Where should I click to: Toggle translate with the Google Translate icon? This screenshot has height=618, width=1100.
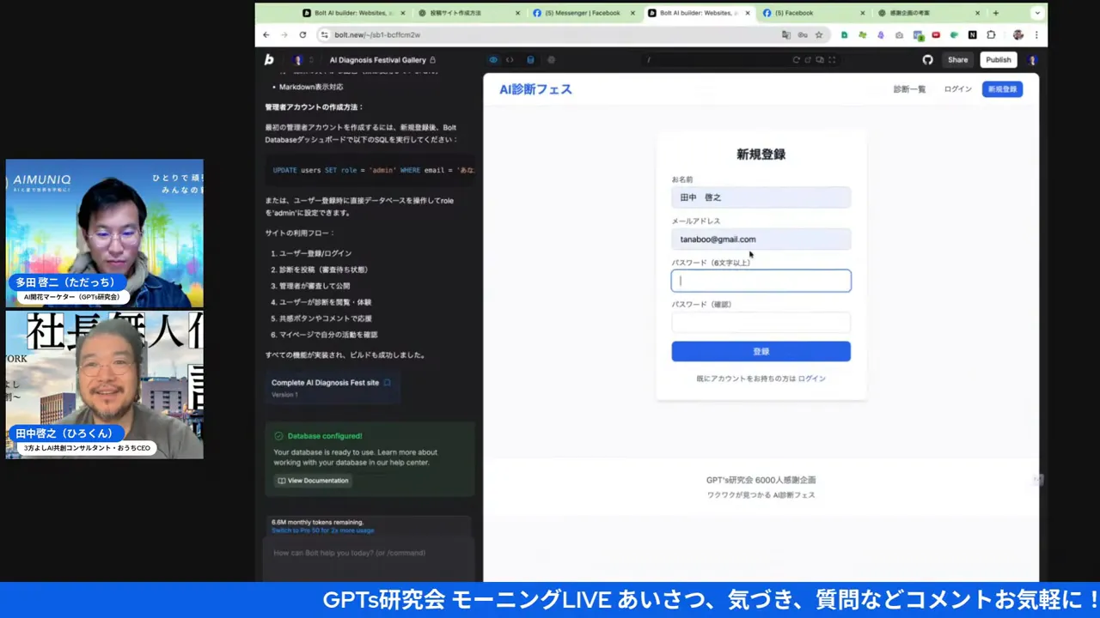tap(786, 34)
